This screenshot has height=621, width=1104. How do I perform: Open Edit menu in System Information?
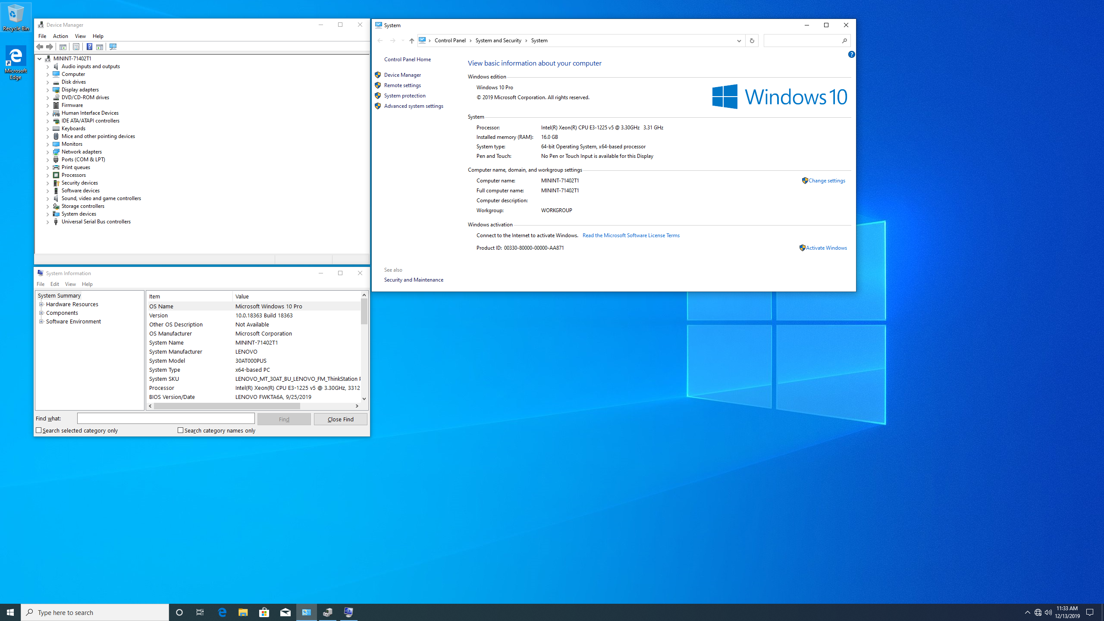click(x=55, y=284)
